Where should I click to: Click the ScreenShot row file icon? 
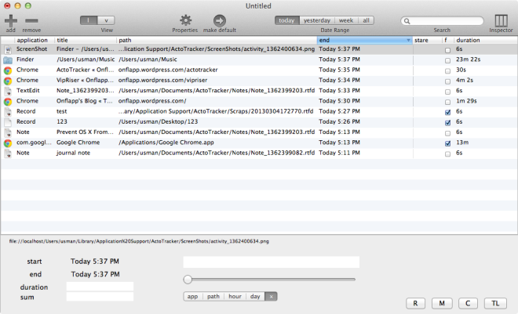pos(8,50)
